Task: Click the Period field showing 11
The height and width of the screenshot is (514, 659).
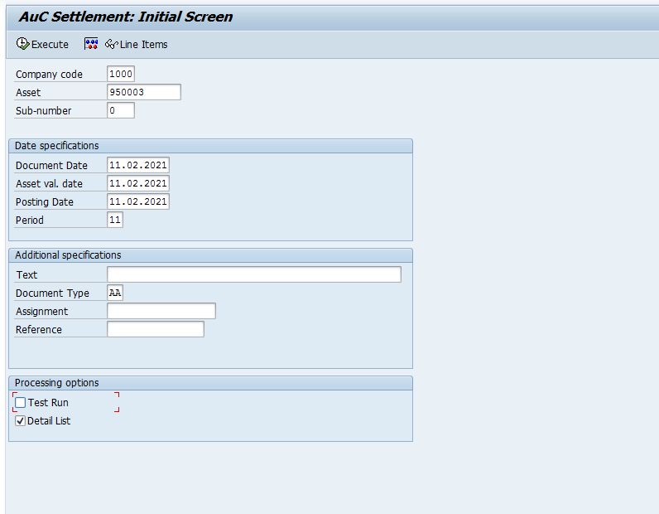Action: 115,220
